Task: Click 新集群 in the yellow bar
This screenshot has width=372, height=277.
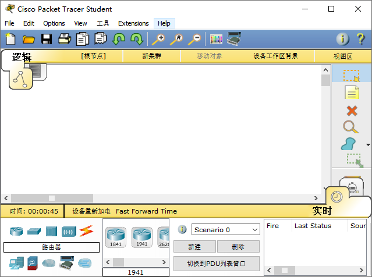Action: pyautogui.click(x=151, y=56)
